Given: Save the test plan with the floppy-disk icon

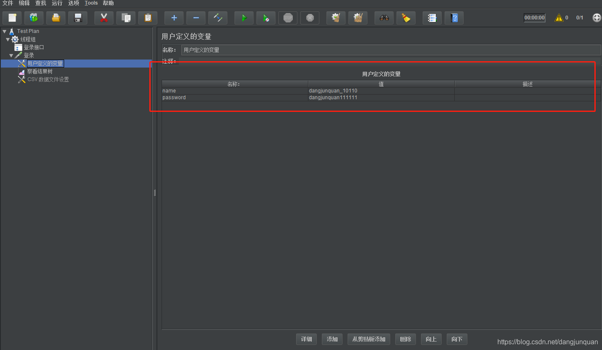Looking at the screenshot, I should (x=78, y=18).
